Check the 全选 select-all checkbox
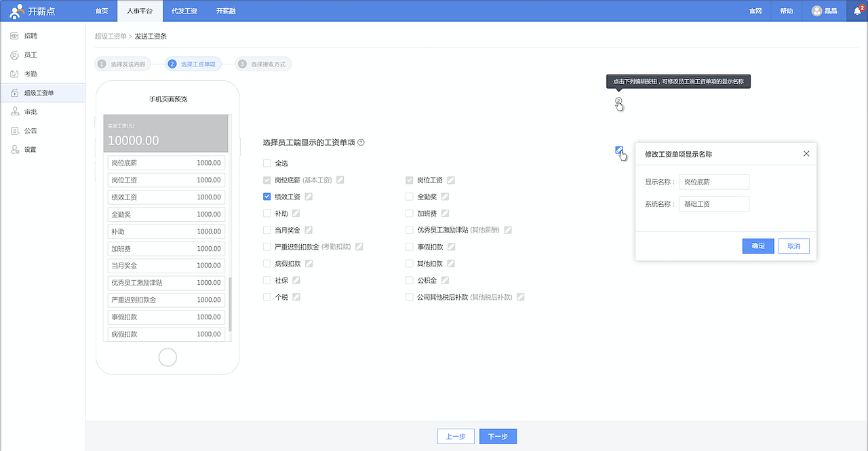 tap(267, 163)
